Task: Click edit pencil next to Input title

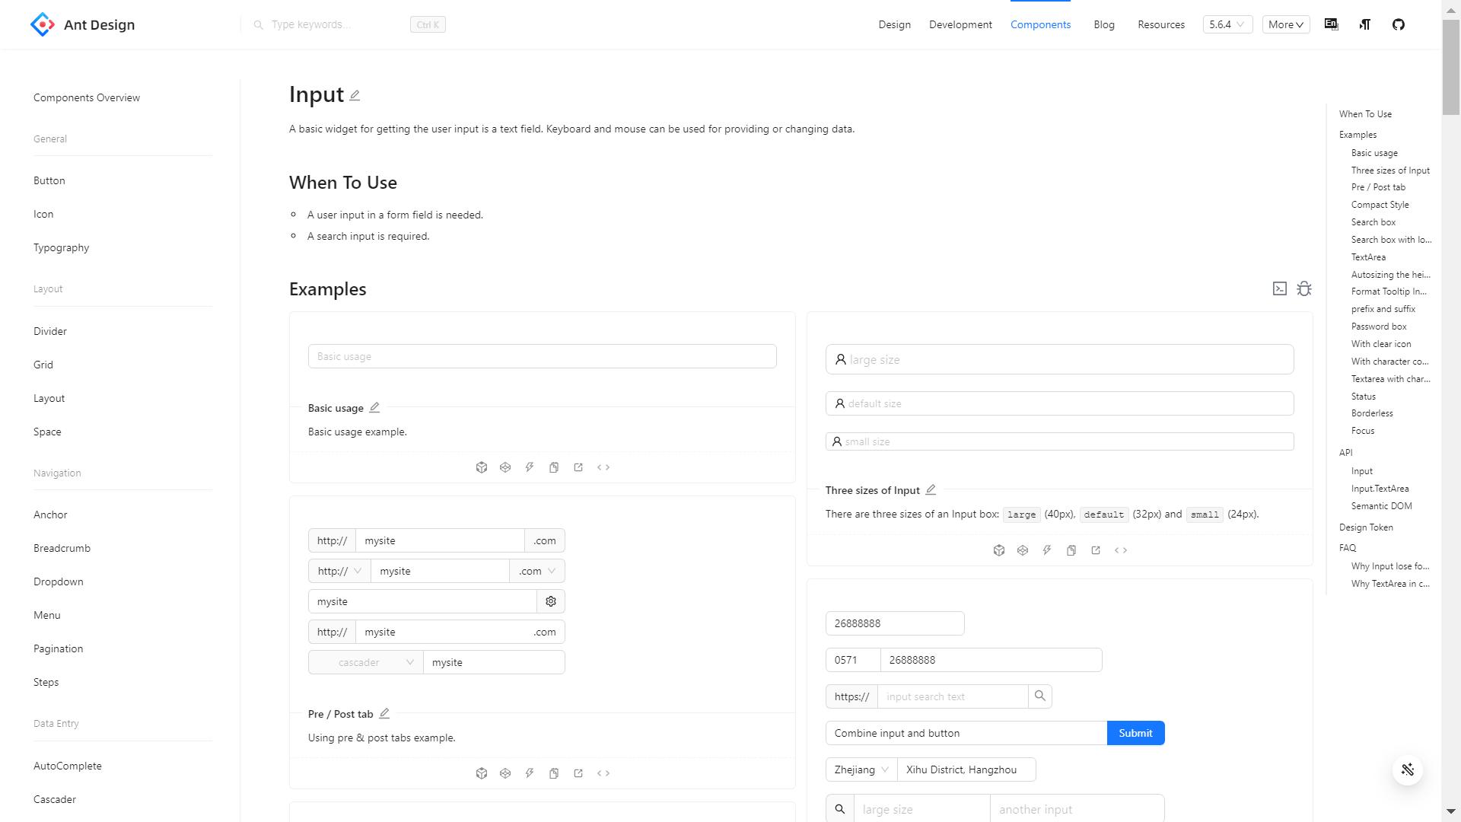Action: 355,95
